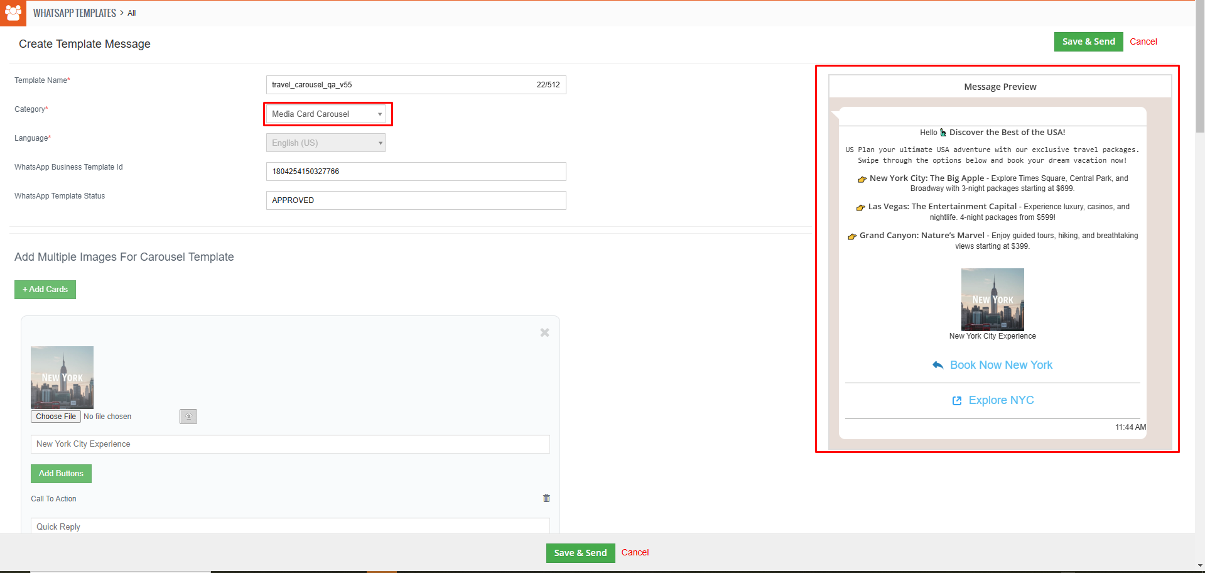
Task: Click the green Add Cards button
Action: 45,290
